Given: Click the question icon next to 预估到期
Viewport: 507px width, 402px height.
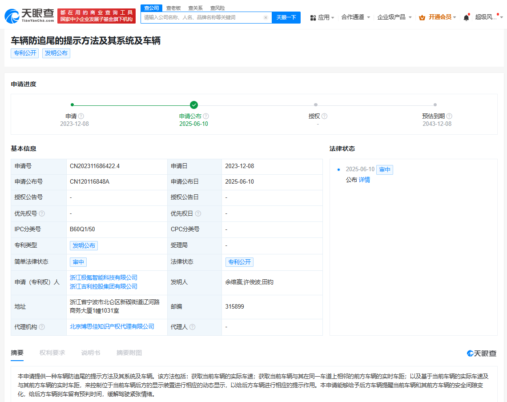Looking at the screenshot, I should [x=449, y=116].
